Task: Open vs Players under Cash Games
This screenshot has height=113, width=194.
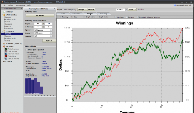Action: [x=9, y=29]
